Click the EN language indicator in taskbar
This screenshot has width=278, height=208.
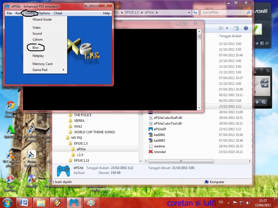coord(221,202)
